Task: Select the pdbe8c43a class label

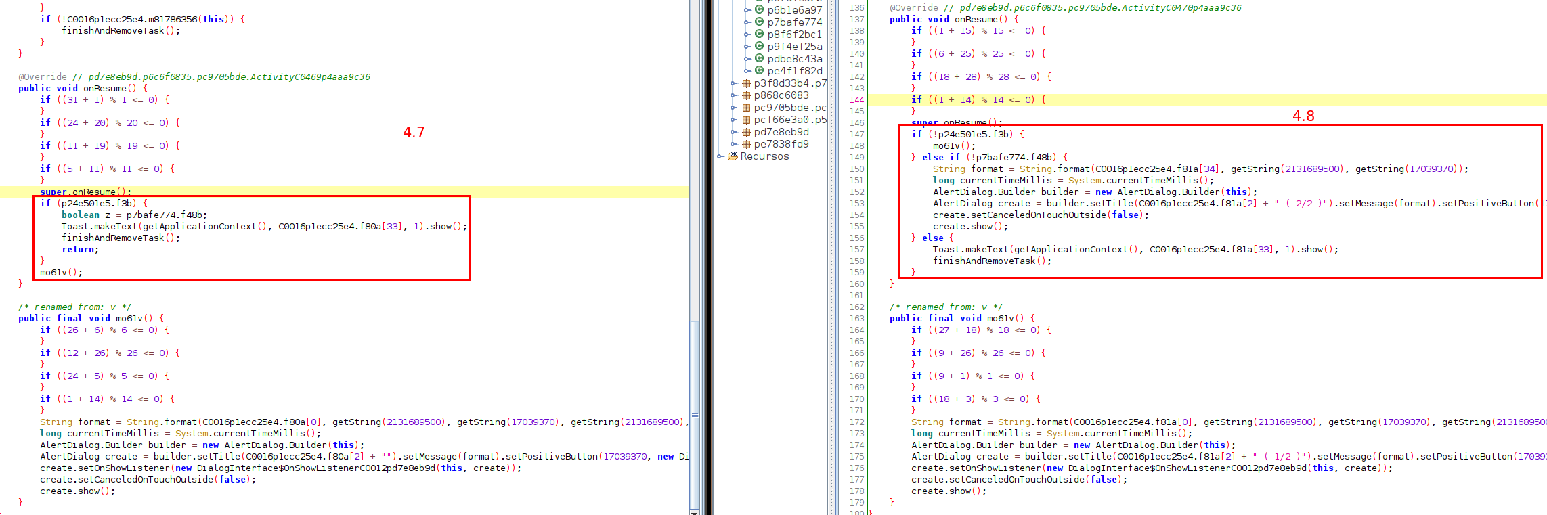Action: pos(794,58)
